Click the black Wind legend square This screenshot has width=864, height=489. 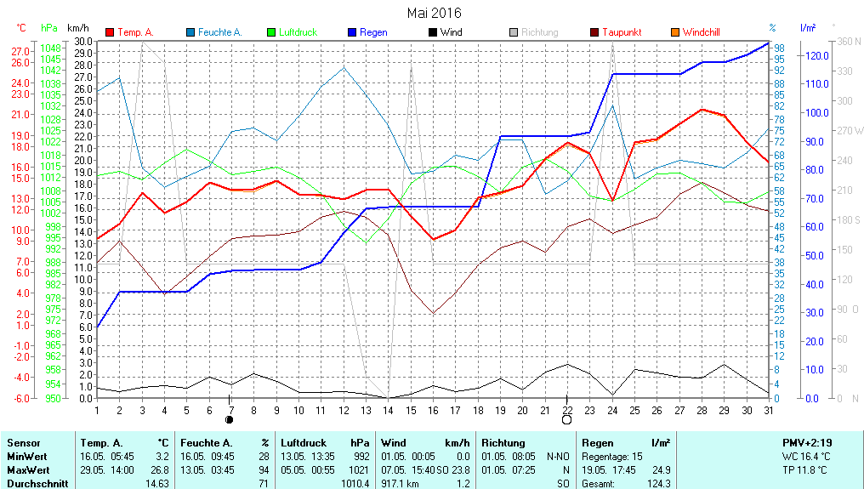point(433,32)
